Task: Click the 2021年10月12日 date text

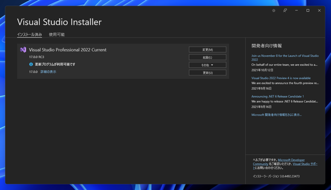Action: click(262, 70)
